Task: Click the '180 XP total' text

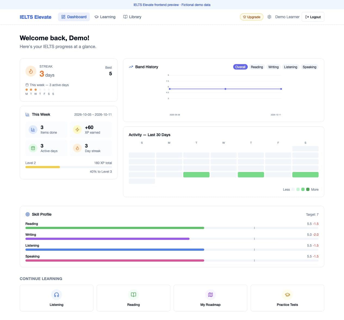Action: click(x=103, y=163)
